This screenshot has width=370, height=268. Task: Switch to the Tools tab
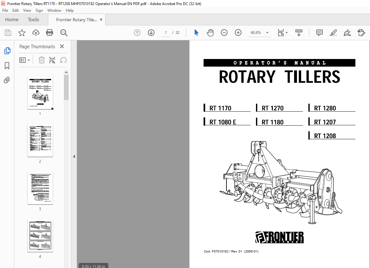pyautogui.click(x=34, y=20)
